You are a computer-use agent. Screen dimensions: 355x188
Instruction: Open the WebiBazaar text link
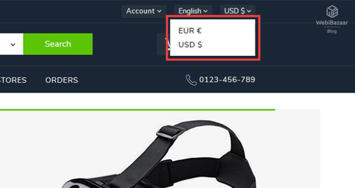(332, 22)
